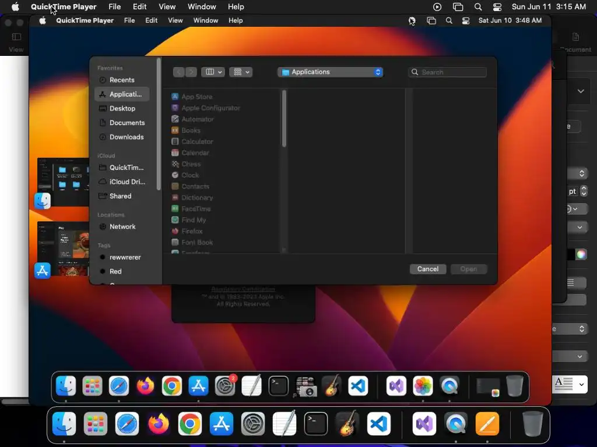Select Recents in the dialog sidebar
This screenshot has height=447, width=597.
(x=122, y=80)
